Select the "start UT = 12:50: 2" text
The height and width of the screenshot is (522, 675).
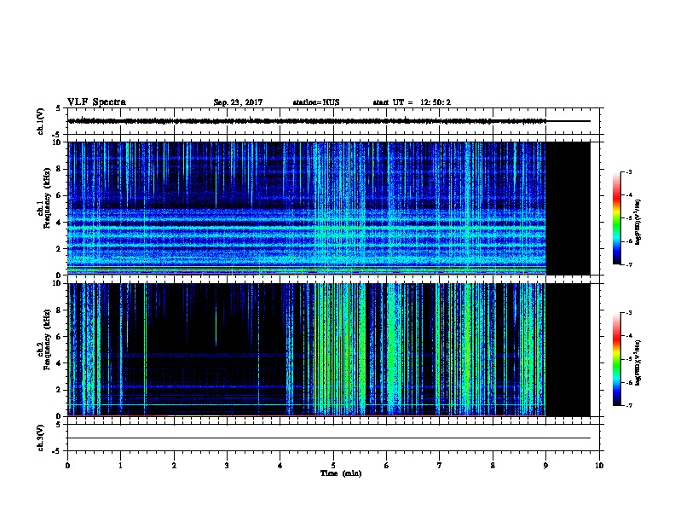(x=412, y=102)
